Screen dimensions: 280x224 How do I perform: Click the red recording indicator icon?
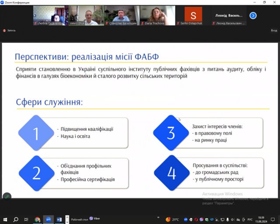pos(4,31)
